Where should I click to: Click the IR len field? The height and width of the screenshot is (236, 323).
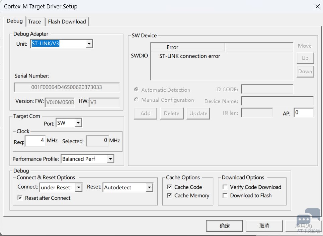coord(257,112)
